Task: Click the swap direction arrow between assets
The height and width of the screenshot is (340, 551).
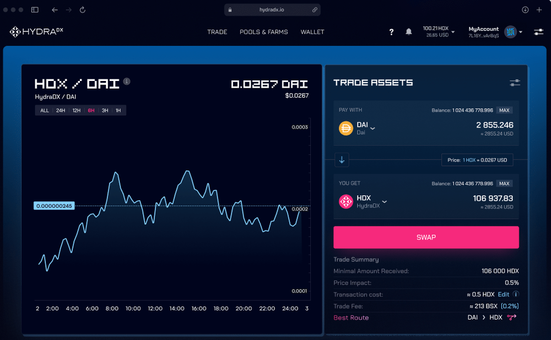Action: tap(342, 159)
